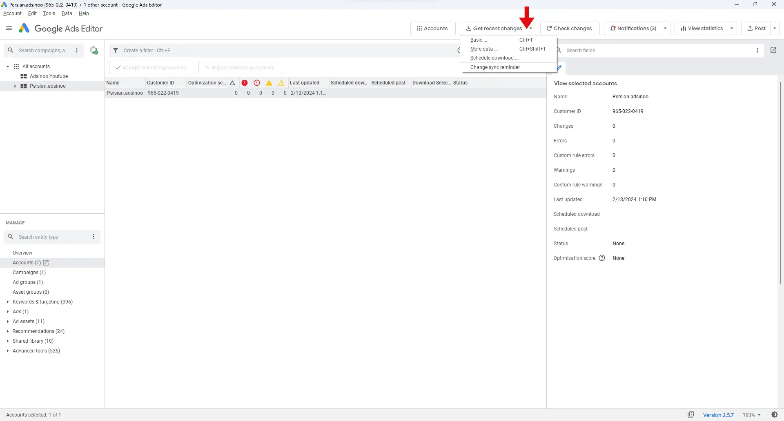Sort by the red filled error icon column
Image resolution: width=784 pixels, height=421 pixels.
[x=245, y=83]
